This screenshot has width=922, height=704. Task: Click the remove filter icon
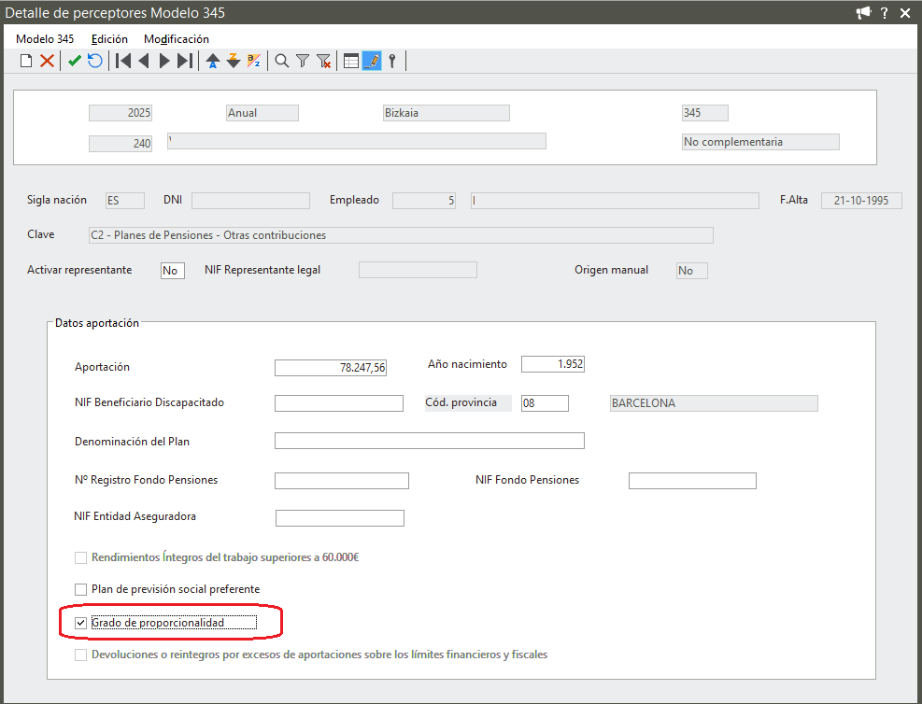coord(324,61)
